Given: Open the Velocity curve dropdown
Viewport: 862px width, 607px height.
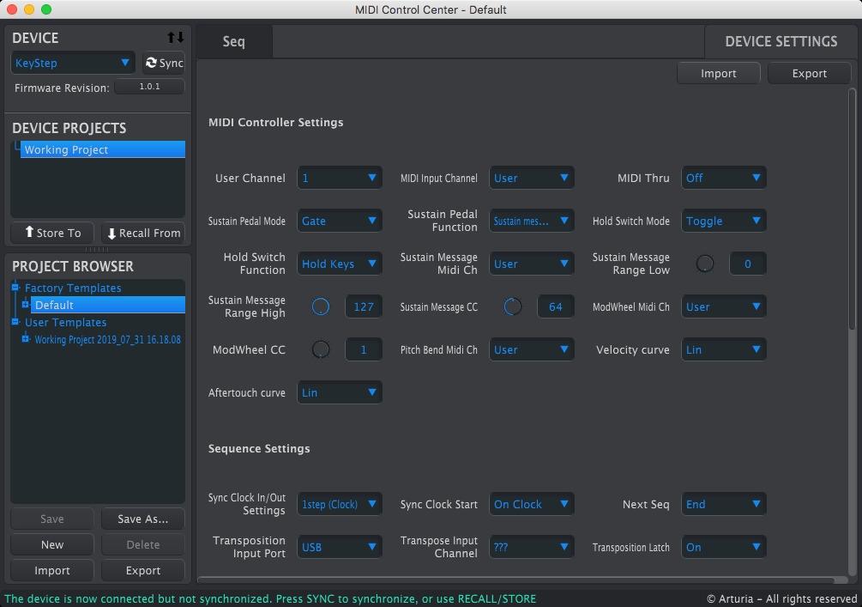Looking at the screenshot, I should [x=723, y=349].
